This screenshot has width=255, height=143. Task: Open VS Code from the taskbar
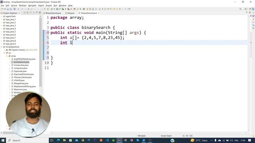(107, 140)
